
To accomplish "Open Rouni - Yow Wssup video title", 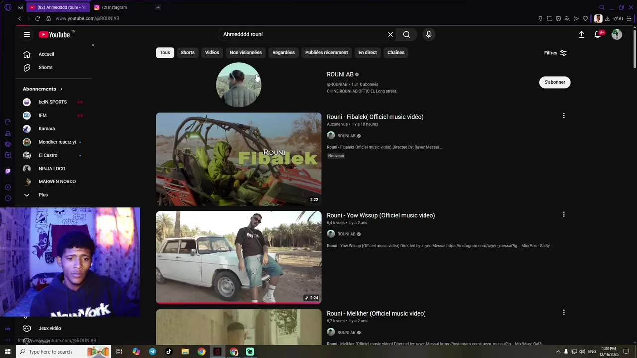I will tap(381, 215).
